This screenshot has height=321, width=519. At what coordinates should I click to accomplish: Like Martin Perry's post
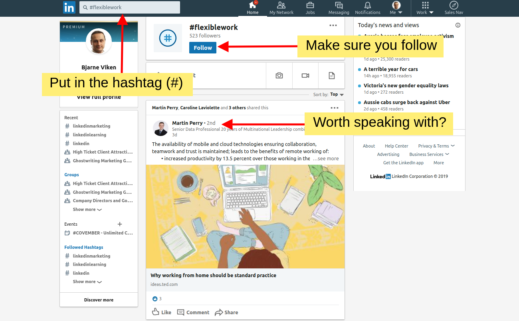162,312
